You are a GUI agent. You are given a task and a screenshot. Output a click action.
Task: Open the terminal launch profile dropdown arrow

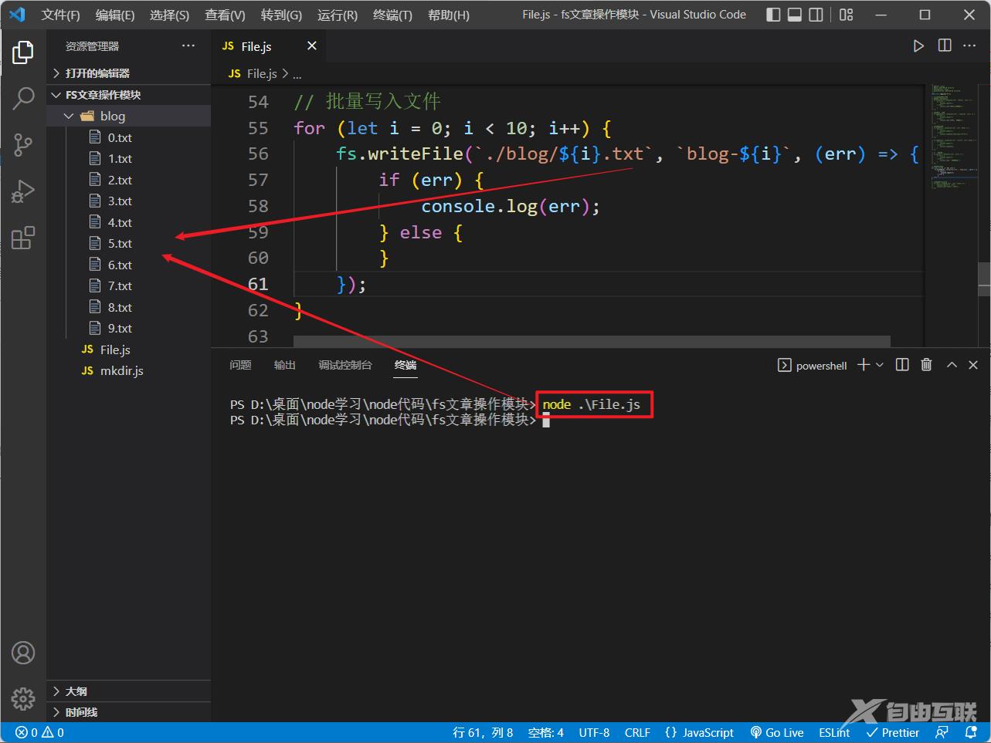pos(880,365)
